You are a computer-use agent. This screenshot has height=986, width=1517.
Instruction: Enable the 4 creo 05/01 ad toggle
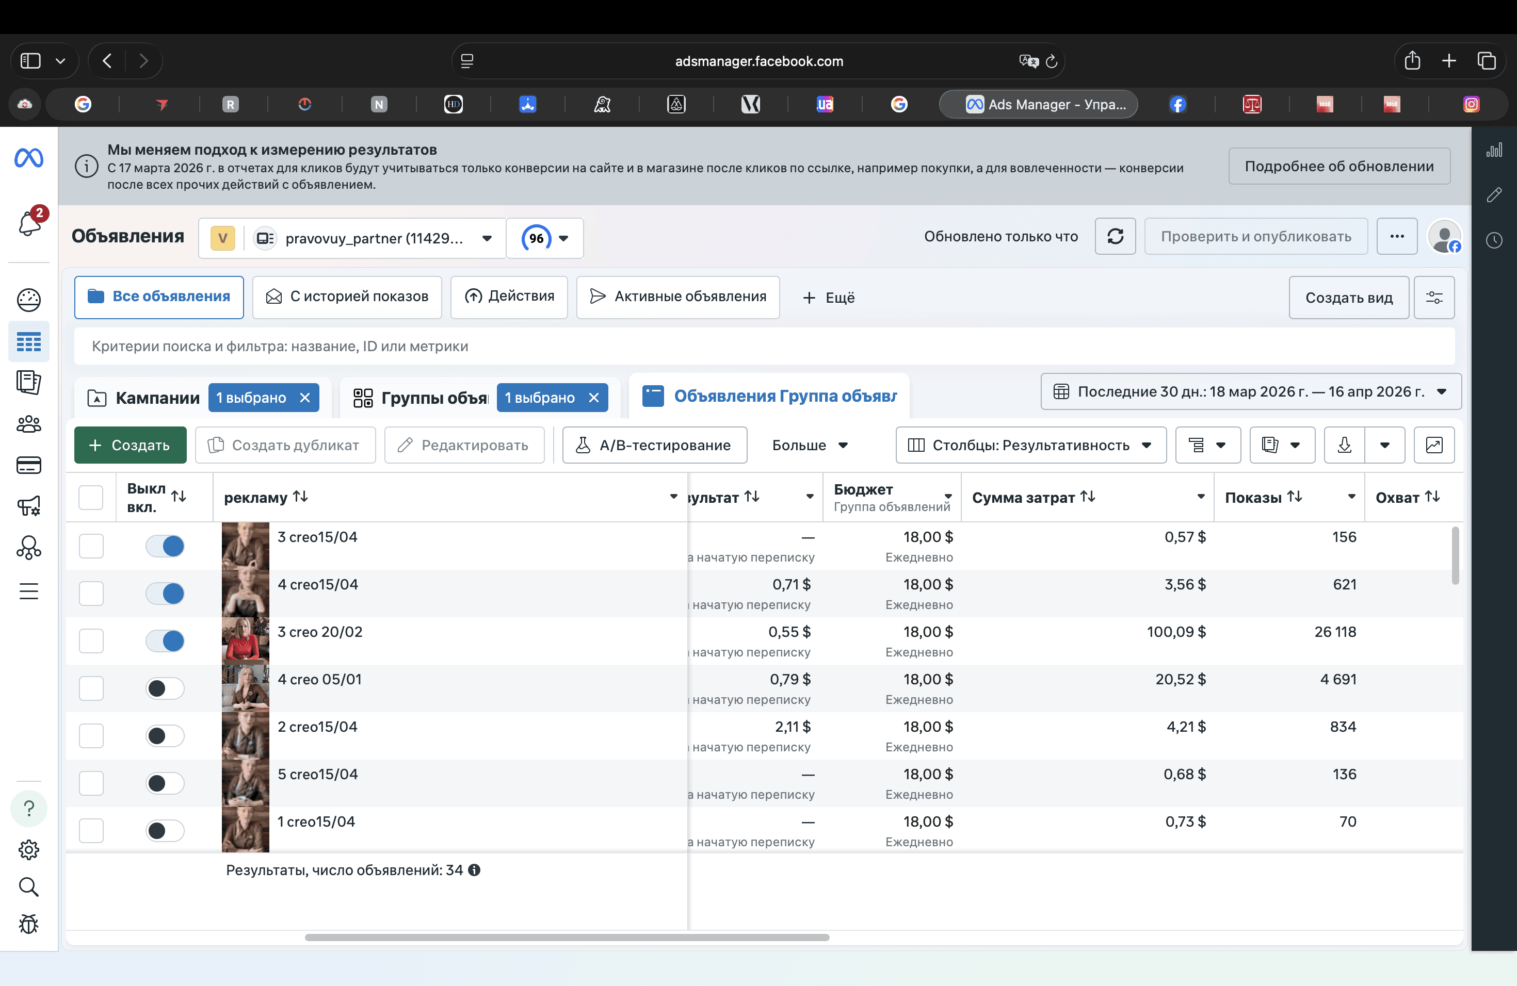(165, 688)
